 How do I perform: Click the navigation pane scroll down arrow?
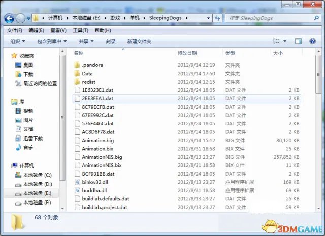[62, 208]
